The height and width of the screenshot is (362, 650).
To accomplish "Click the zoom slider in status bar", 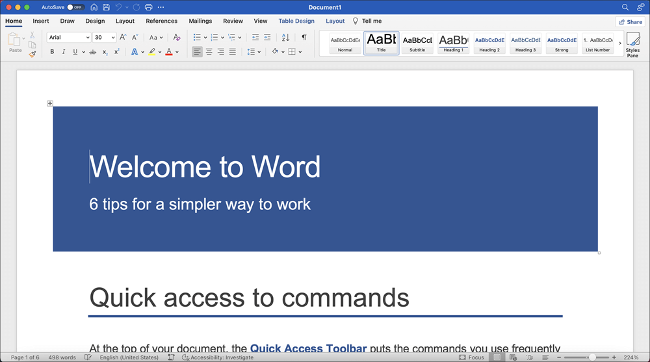I will (591, 357).
